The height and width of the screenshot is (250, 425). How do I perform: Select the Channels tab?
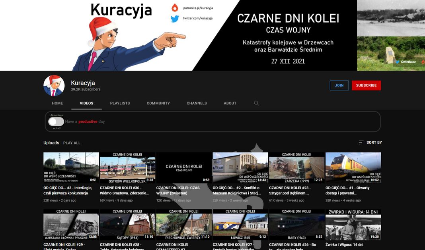[x=197, y=103]
